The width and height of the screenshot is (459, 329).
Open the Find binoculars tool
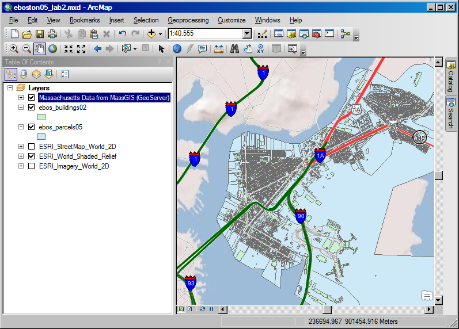pyautogui.click(x=234, y=49)
